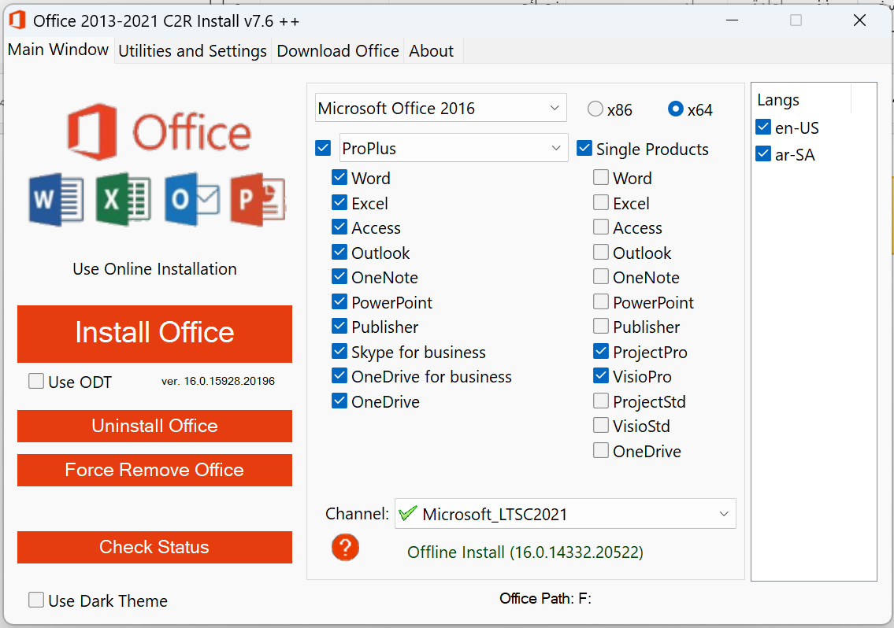
Task: Click the Word application icon
Action: [x=56, y=199]
